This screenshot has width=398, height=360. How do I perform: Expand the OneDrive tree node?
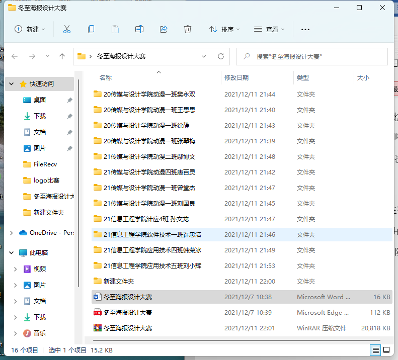click(12, 233)
